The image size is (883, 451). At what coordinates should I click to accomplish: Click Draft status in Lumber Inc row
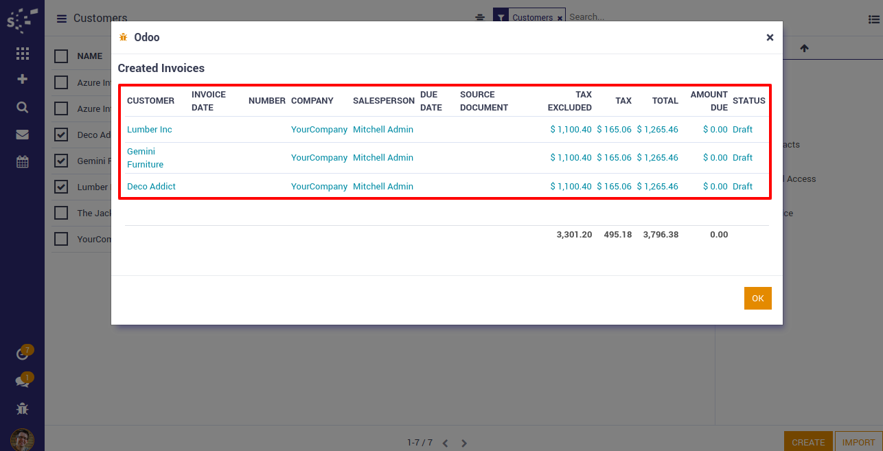[x=742, y=130]
